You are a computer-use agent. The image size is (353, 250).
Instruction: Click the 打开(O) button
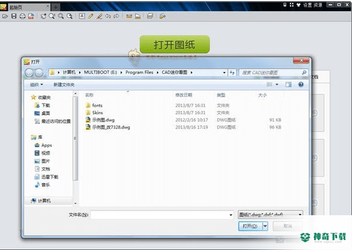pos(250,226)
